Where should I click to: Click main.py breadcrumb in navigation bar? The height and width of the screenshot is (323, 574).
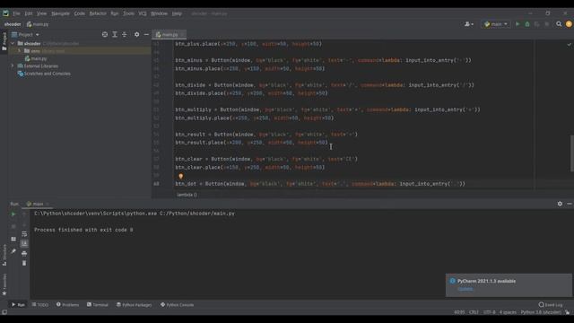tap(38, 24)
